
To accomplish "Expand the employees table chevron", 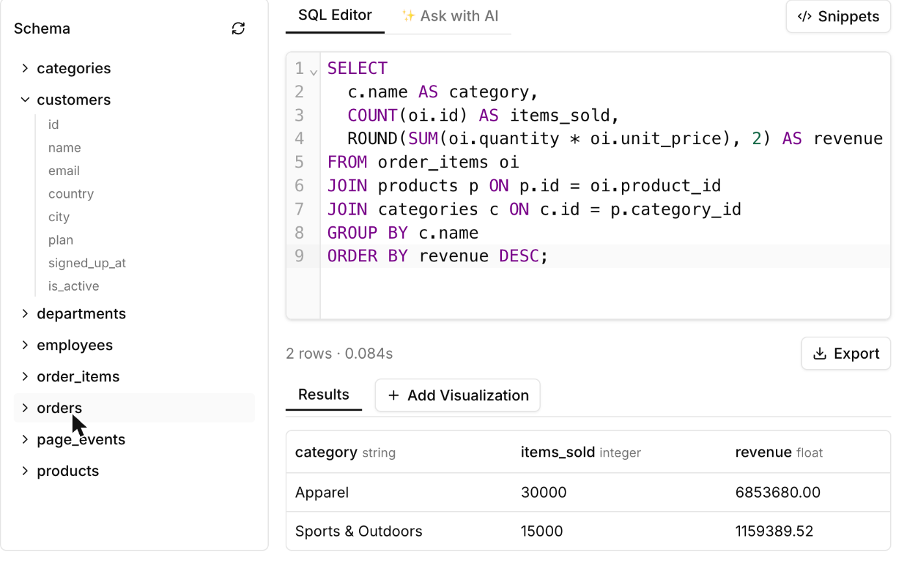I will point(25,345).
